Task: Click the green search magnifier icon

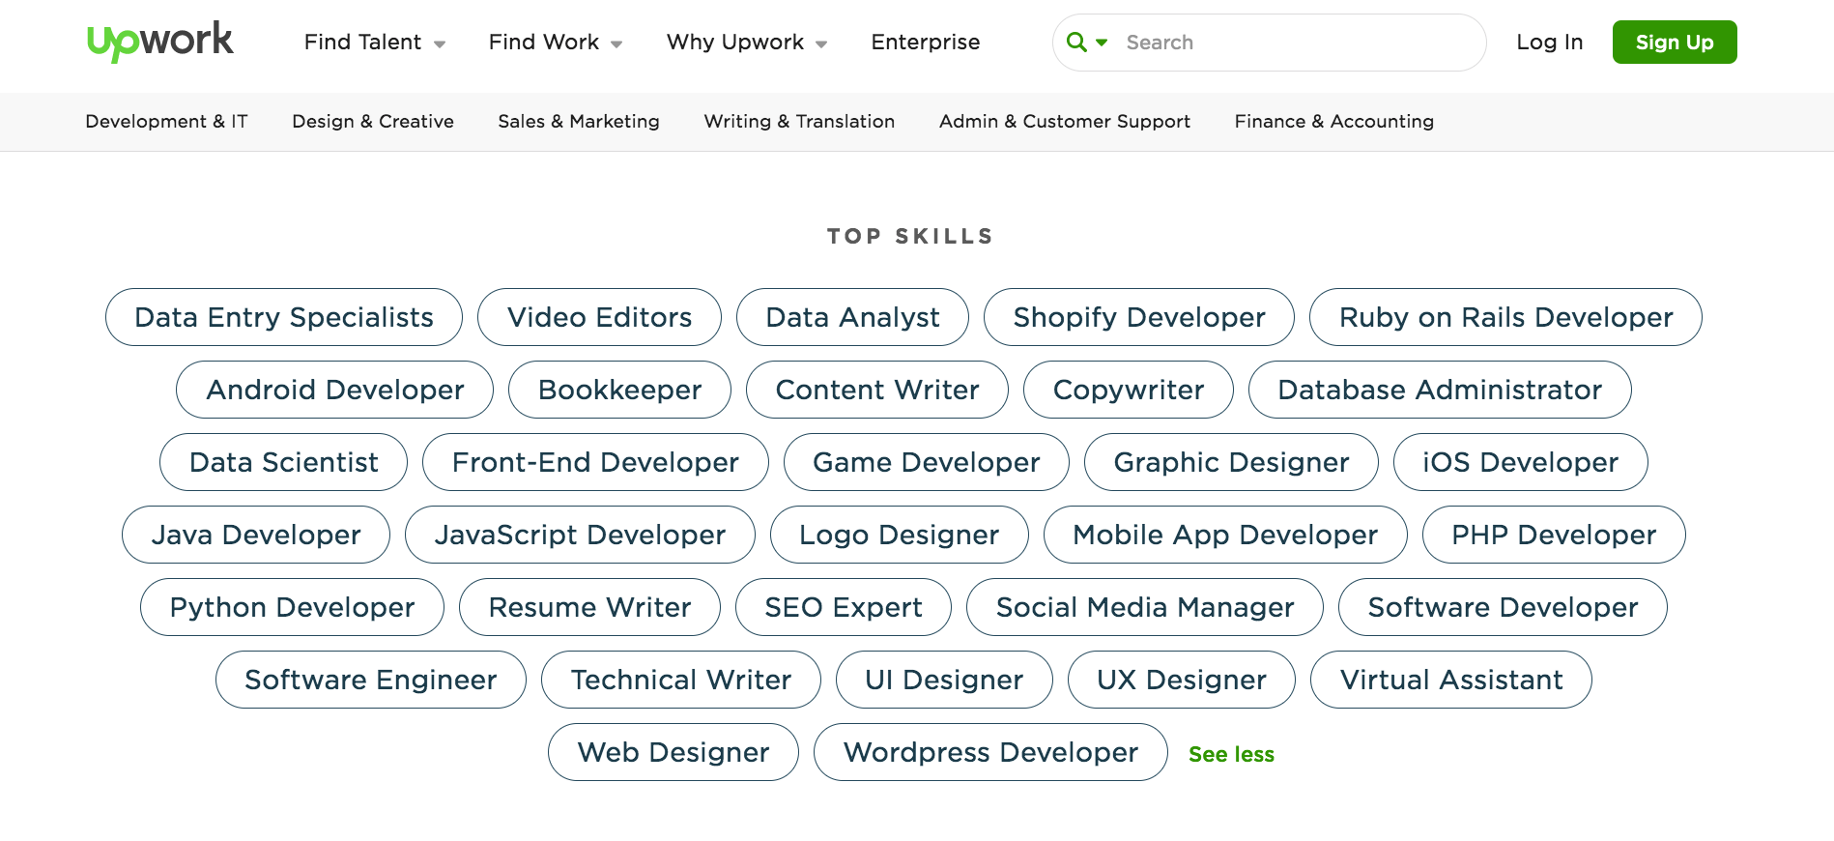Action: (1075, 42)
